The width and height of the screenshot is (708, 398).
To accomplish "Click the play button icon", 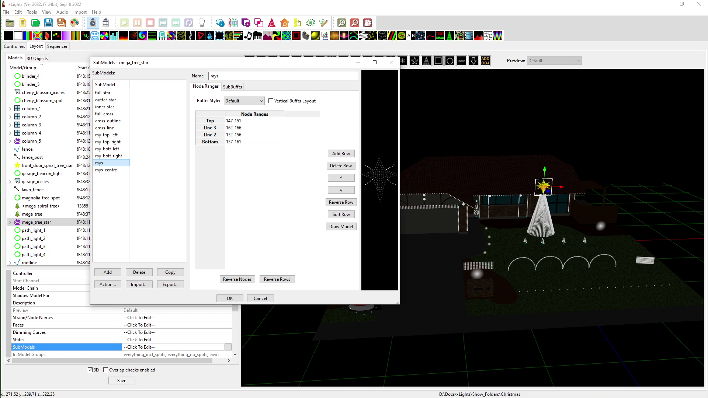I will tap(124, 23).
